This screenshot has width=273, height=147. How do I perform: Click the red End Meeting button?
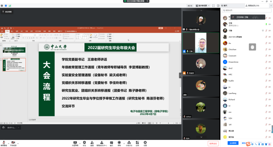(x=213, y=143)
